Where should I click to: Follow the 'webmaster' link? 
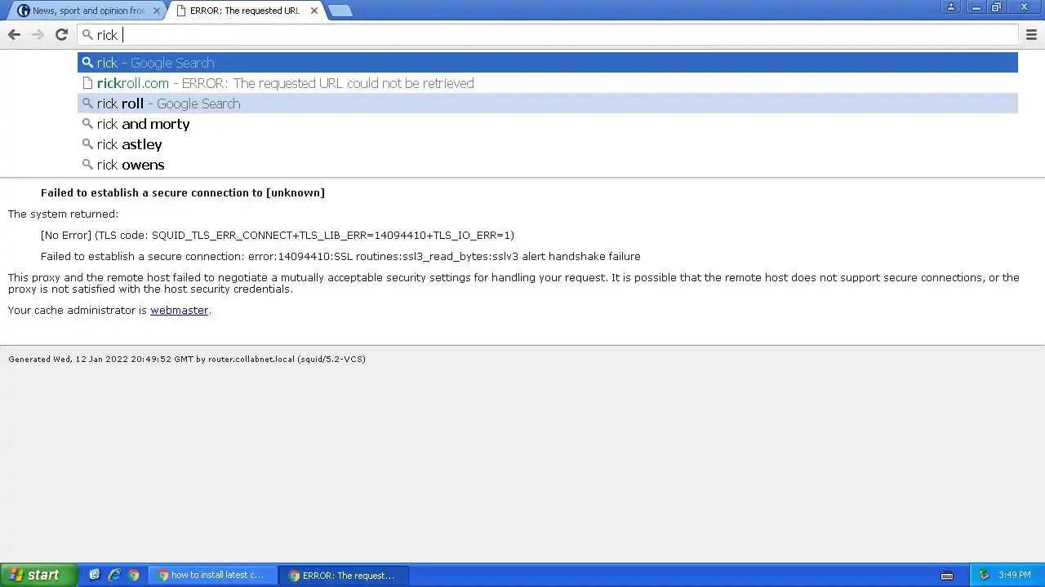179,311
